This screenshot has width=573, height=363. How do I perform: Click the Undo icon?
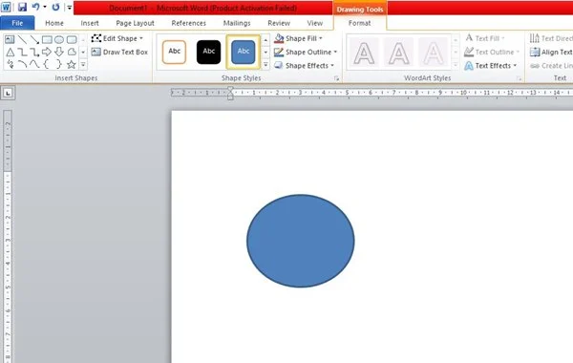35,7
